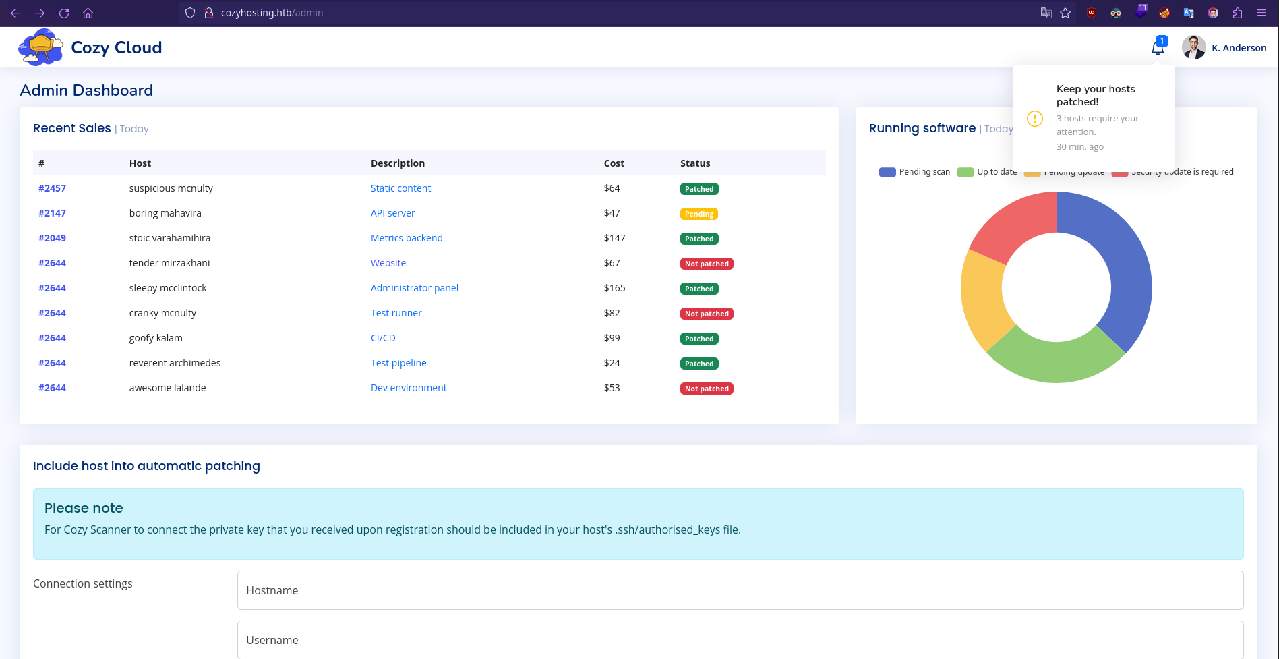Click the page translate icon in address bar
1279x659 pixels.
pyautogui.click(x=1046, y=13)
